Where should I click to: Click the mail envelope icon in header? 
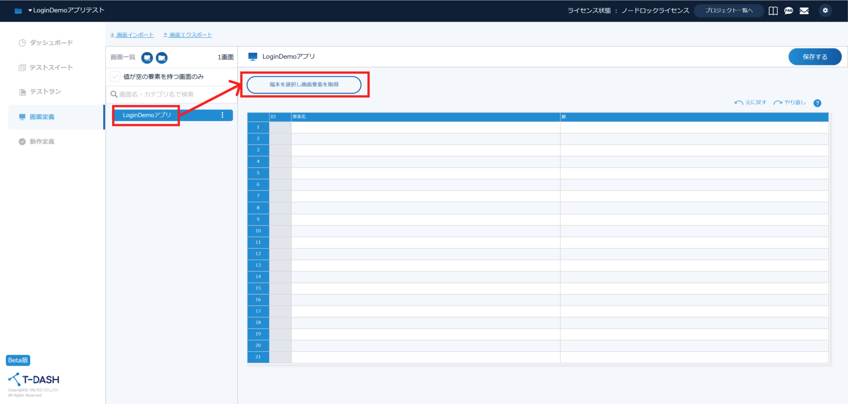(804, 11)
